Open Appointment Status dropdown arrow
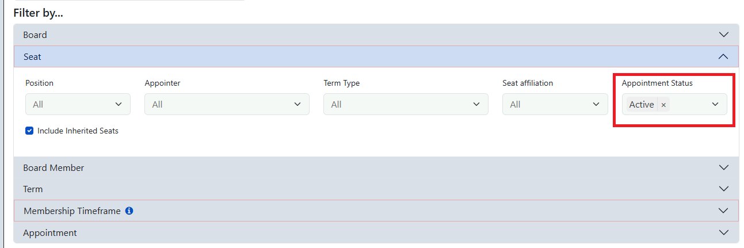This screenshot has width=744, height=248. click(x=715, y=104)
